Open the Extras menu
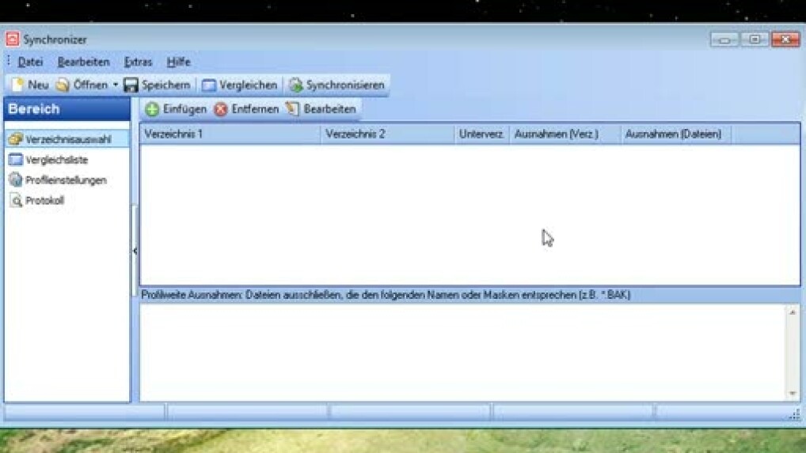This screenshot has height=453, width=806. (138, 62)
